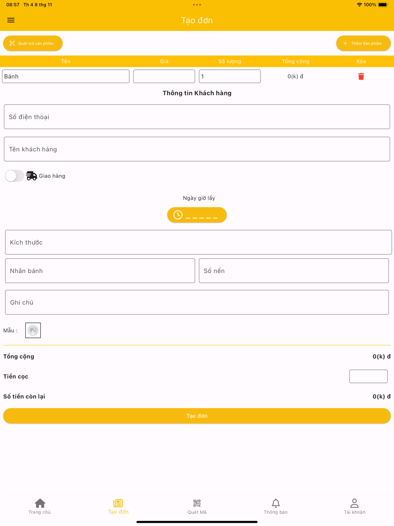Submit with the bottom Tạo đơn button
Viewport: 394px width, 526px height.
click(x=197, y=416)
